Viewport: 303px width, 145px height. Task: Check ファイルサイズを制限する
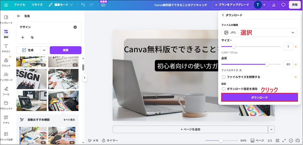[224, 77]
